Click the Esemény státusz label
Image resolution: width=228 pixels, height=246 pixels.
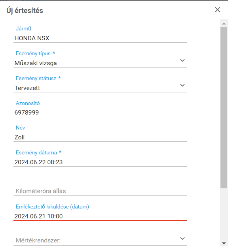36,78
